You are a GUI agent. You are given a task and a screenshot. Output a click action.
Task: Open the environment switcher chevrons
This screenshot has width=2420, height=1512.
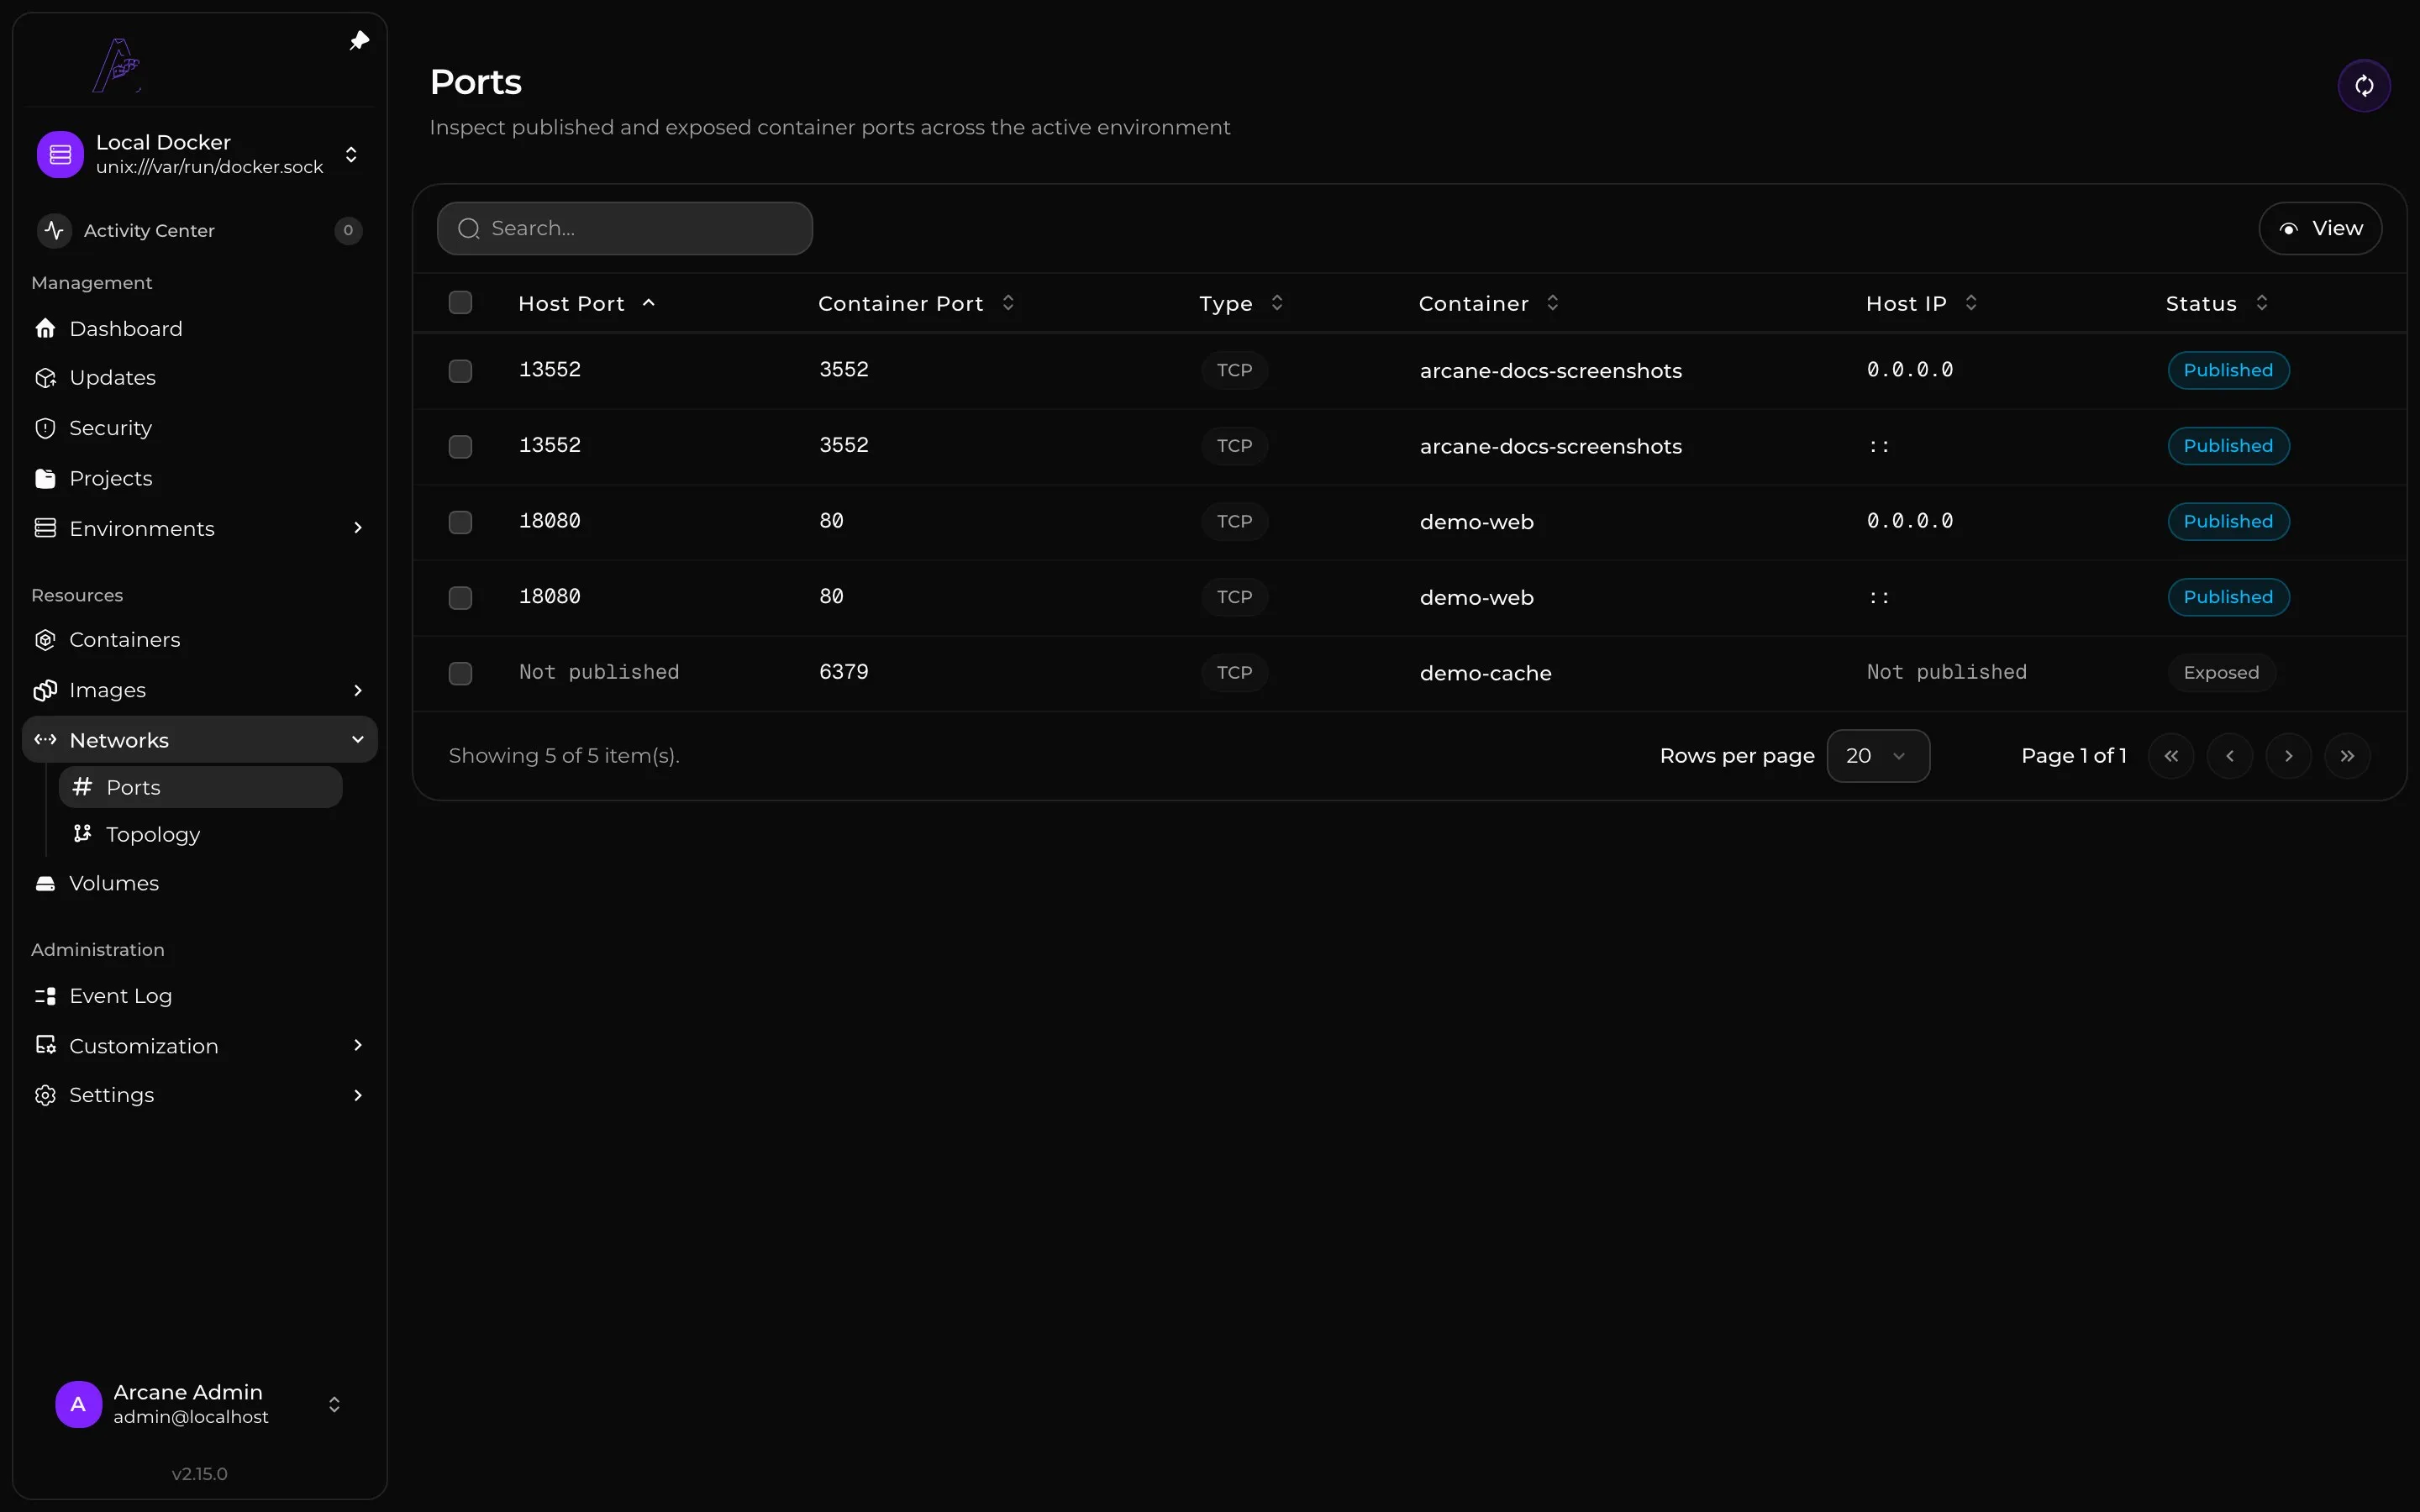tap(351, 154)
